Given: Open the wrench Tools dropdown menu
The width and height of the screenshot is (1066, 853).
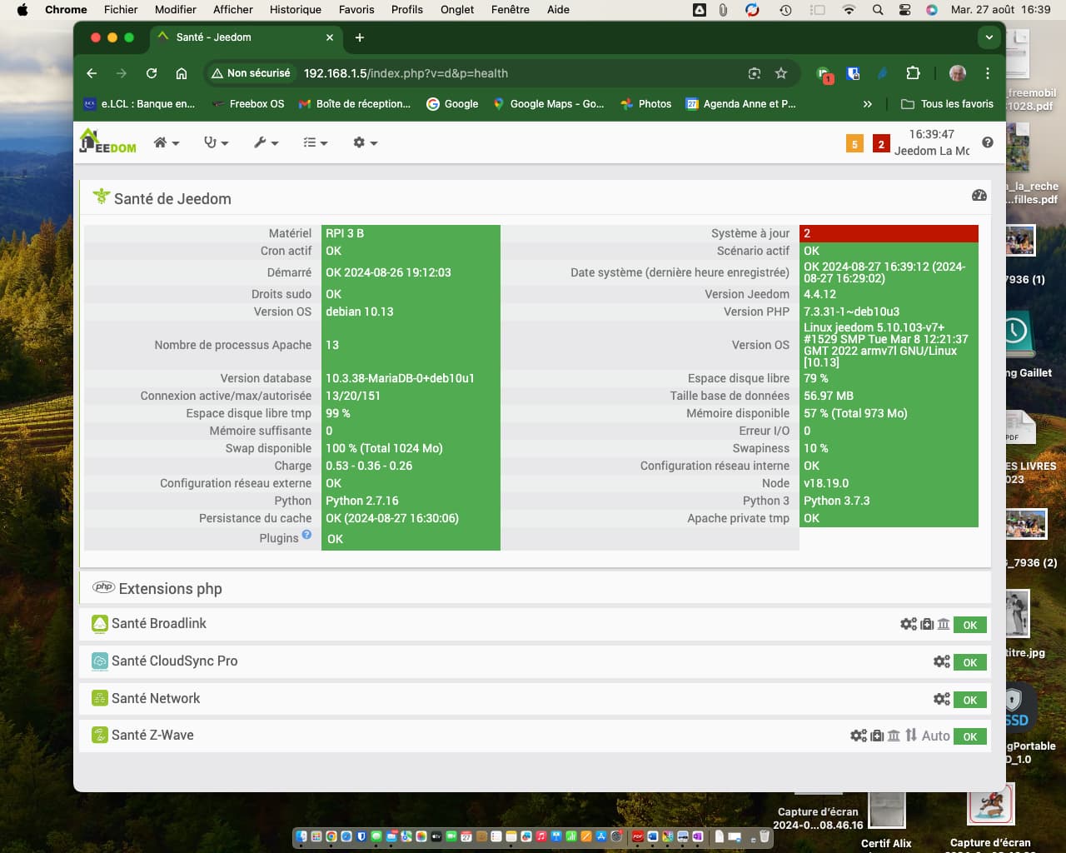Looking at the screenshot, I should (266, 142).
